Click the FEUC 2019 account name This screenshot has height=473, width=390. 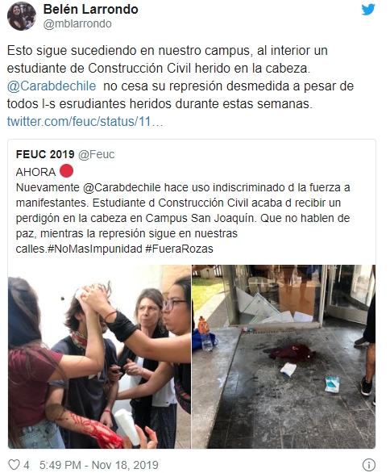[45, 154]
